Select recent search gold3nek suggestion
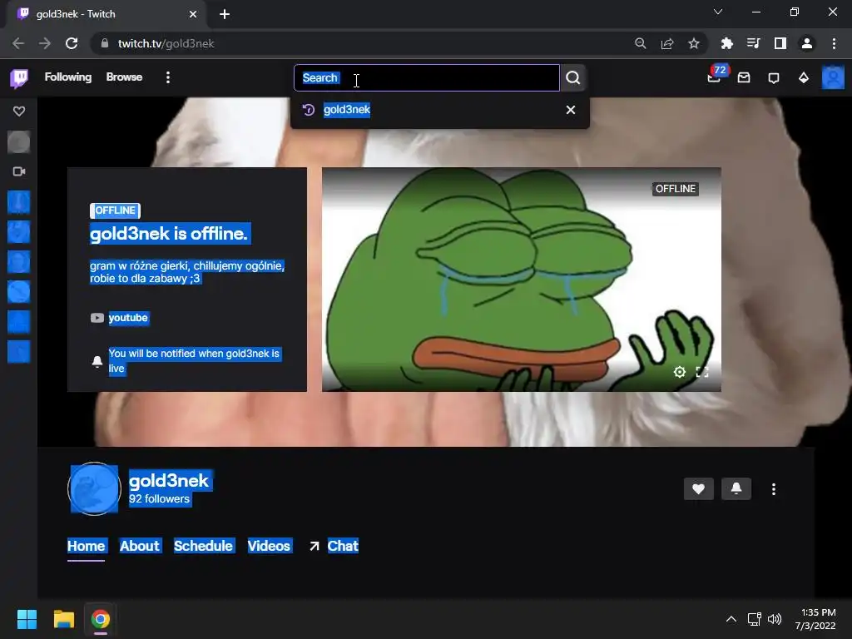The width and height of the screenshot is (852, 639). tap(347, 110)
